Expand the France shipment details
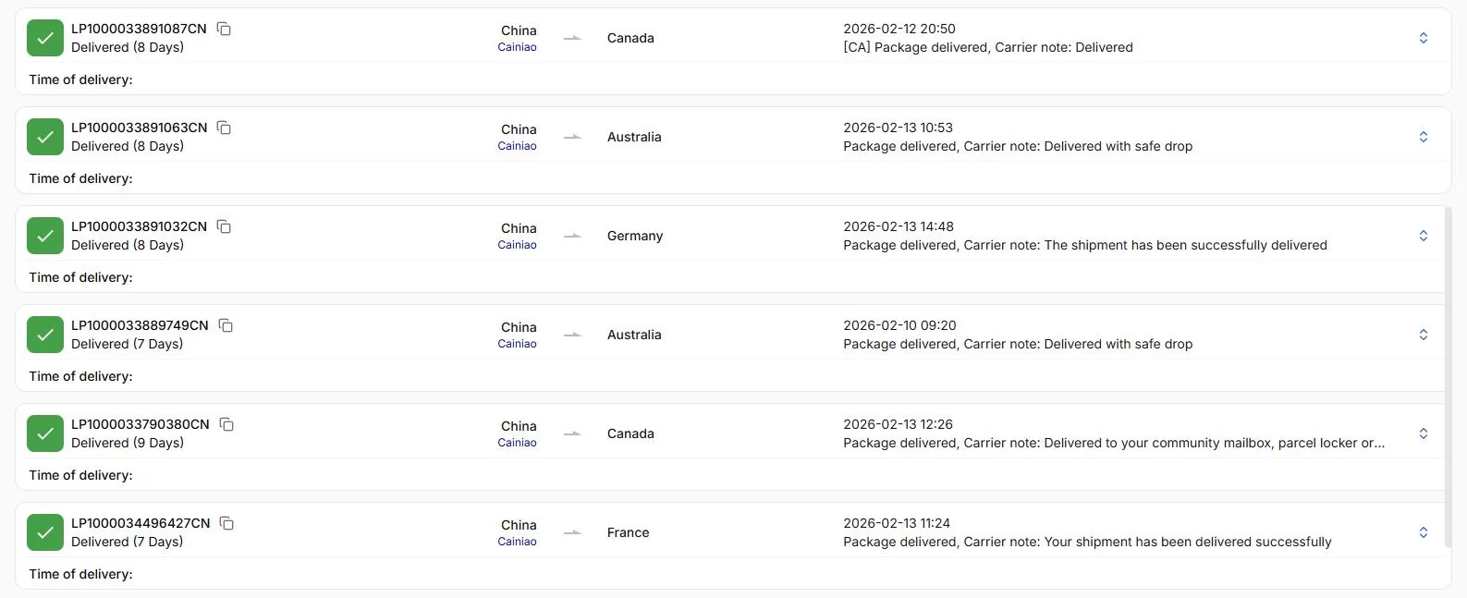Screen dimensions: 1467x598 pyautogui.click(x=1423, y=532)
